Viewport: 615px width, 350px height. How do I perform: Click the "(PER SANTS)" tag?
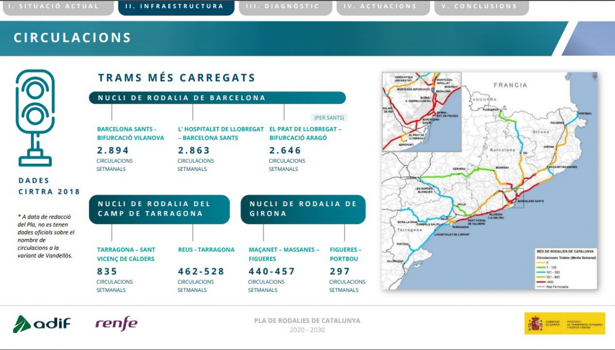coord(329,118)
